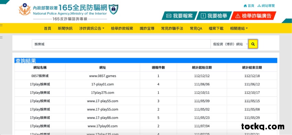The width and height of the screenshot is (292, 135).
Task: Click the National Police Agency emblem logo
Action: coord(25,10)
